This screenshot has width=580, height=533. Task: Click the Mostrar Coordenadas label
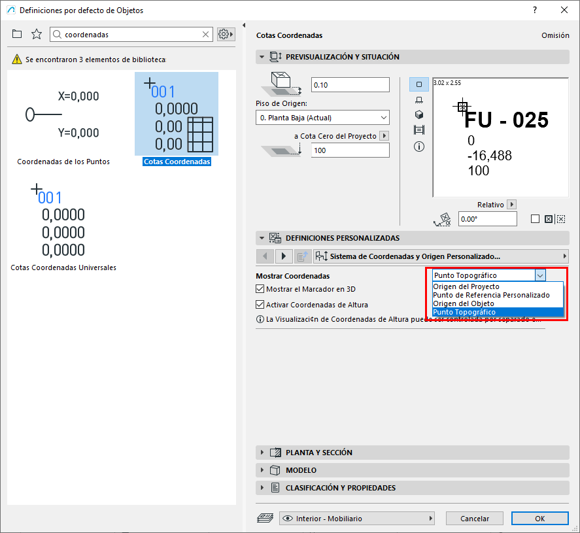pyautogui.click(x=292, y=276)
